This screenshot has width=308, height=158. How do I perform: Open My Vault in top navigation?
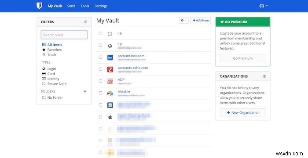pos(55,6)
